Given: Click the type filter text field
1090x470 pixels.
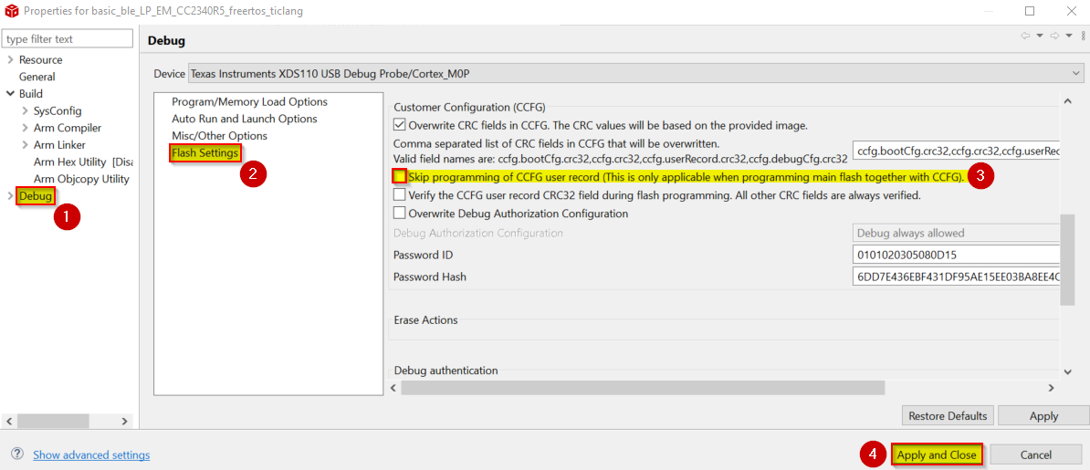Looking at the screenshot, I should [x=68, y=39].
